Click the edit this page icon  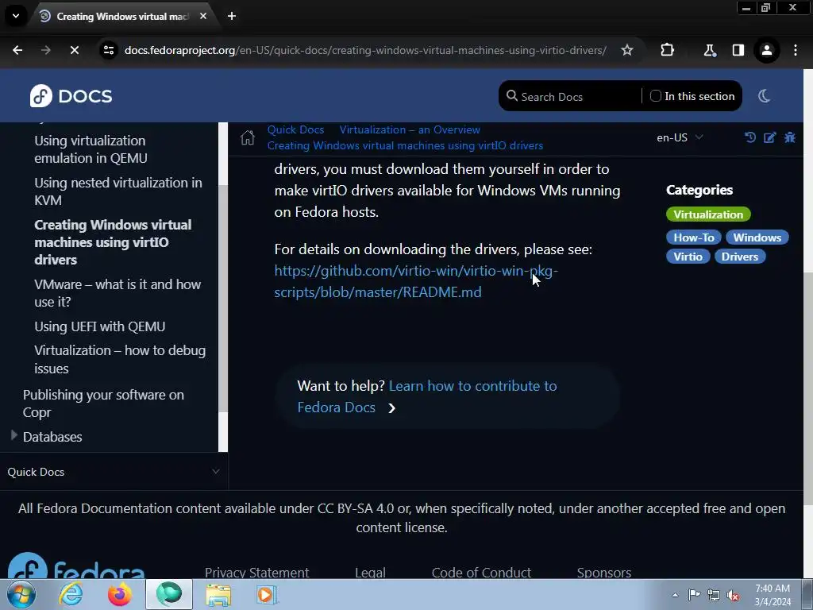pos(770,137)
